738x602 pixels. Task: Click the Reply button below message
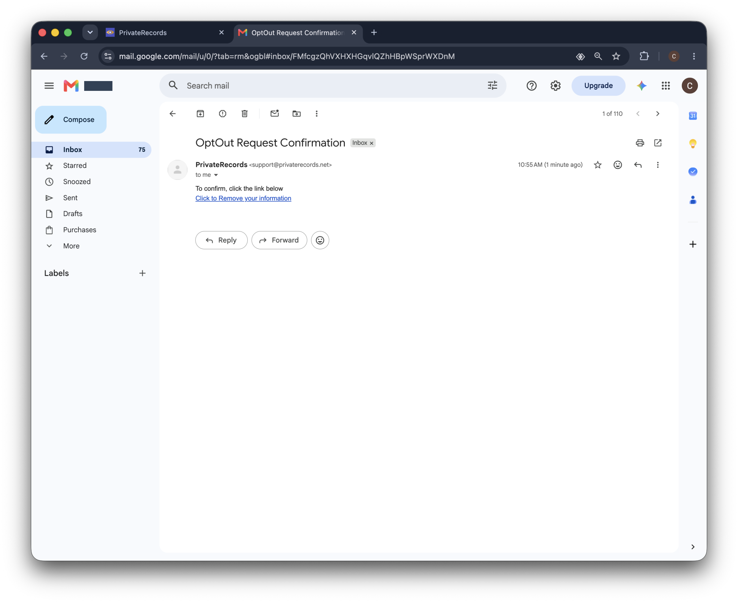click(x=221, y=240)
